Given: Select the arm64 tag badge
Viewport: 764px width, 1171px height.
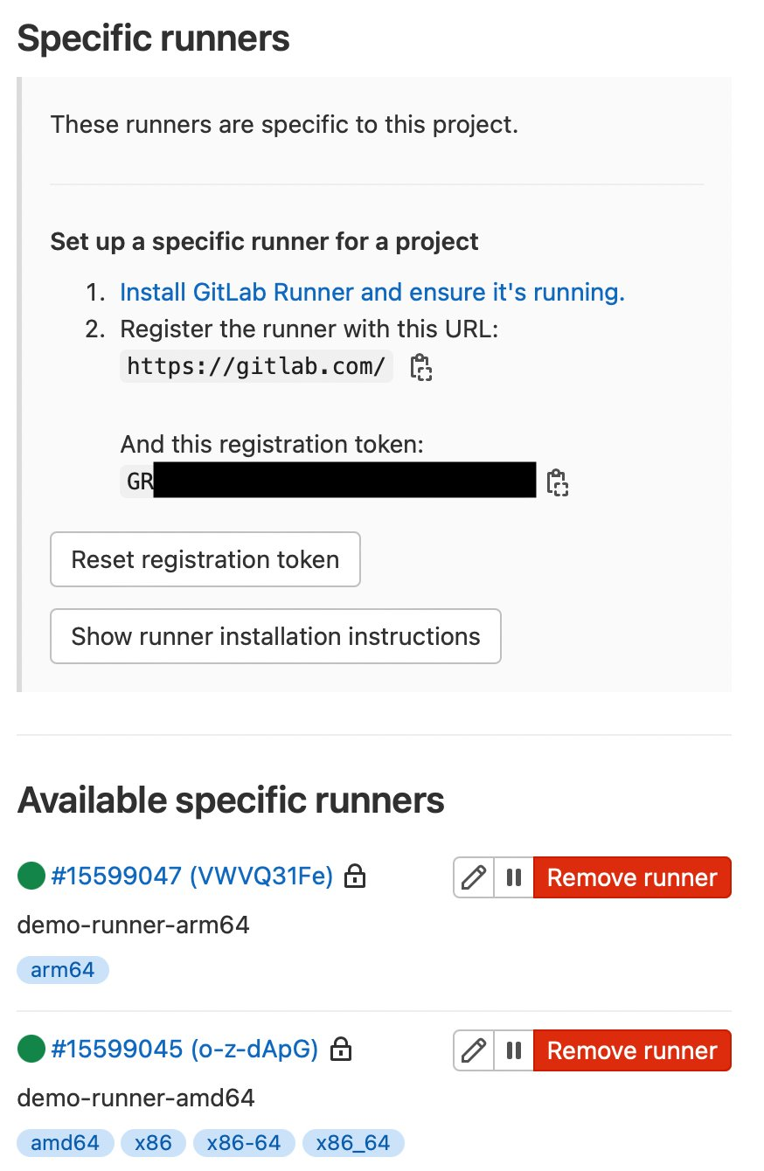Looking at the screenshot, I should [x=63, y=969].
